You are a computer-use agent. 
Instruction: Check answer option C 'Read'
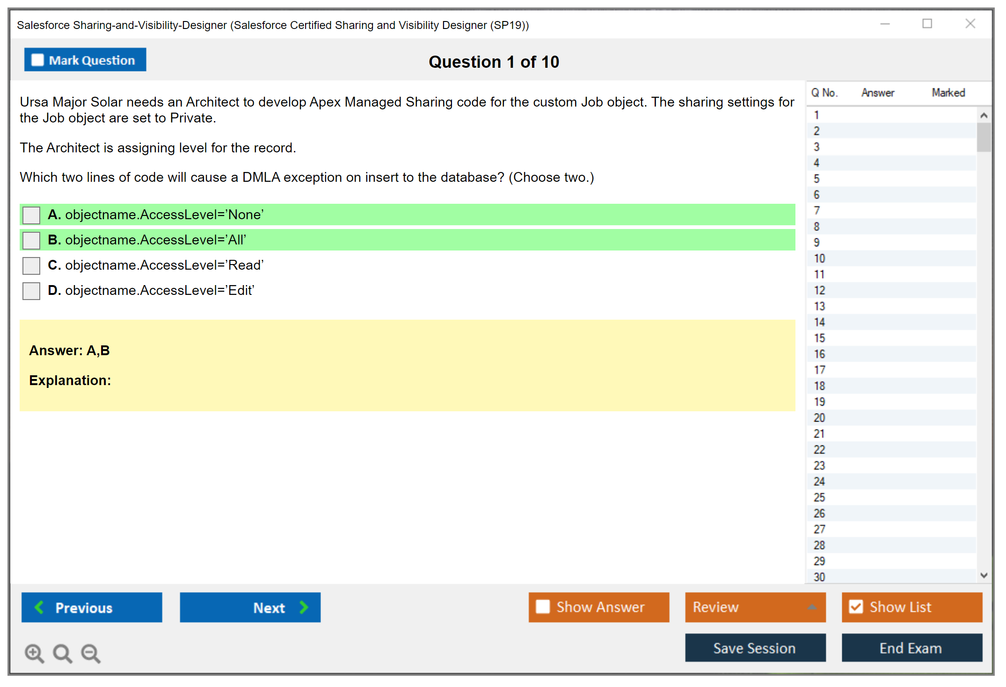click(31, 265)
